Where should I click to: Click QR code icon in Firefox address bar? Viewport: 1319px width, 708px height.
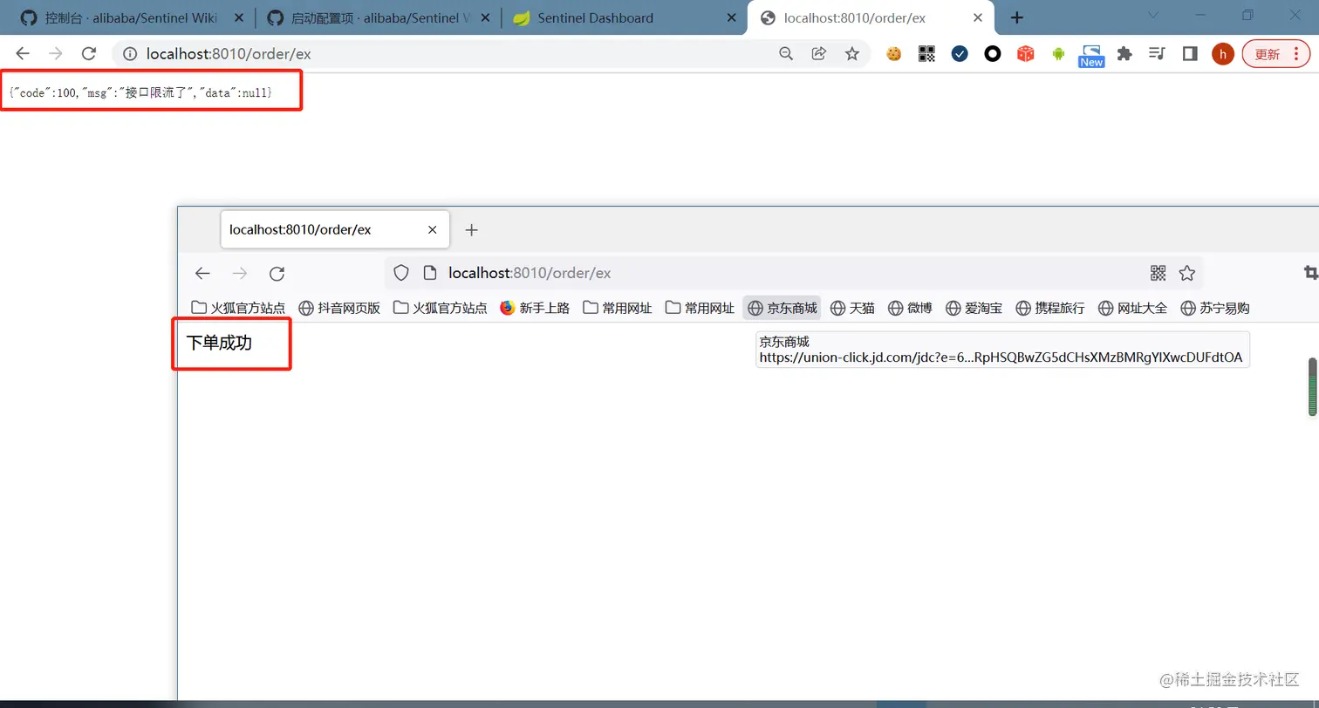[1158, 273]
